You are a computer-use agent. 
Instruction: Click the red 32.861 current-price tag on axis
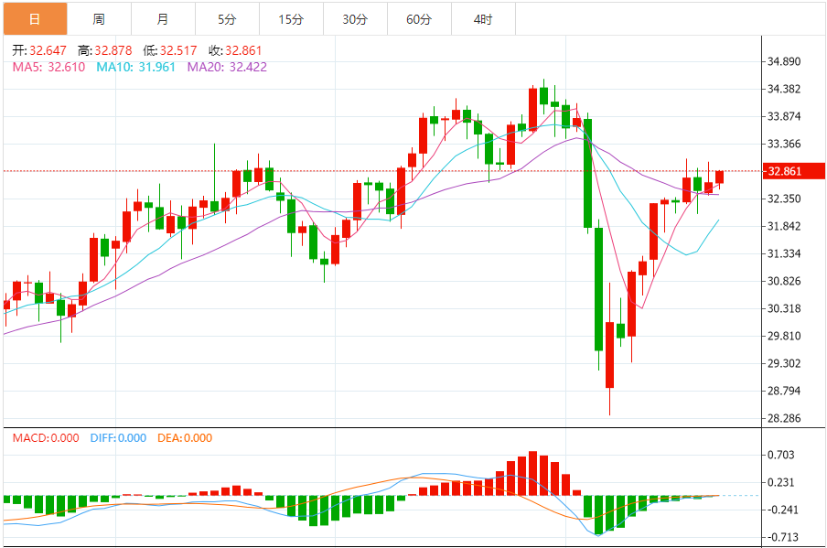794,171
